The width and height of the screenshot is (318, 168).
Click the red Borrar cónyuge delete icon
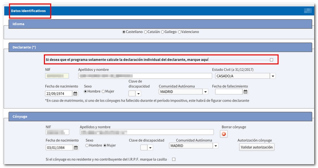click(224, 134)
